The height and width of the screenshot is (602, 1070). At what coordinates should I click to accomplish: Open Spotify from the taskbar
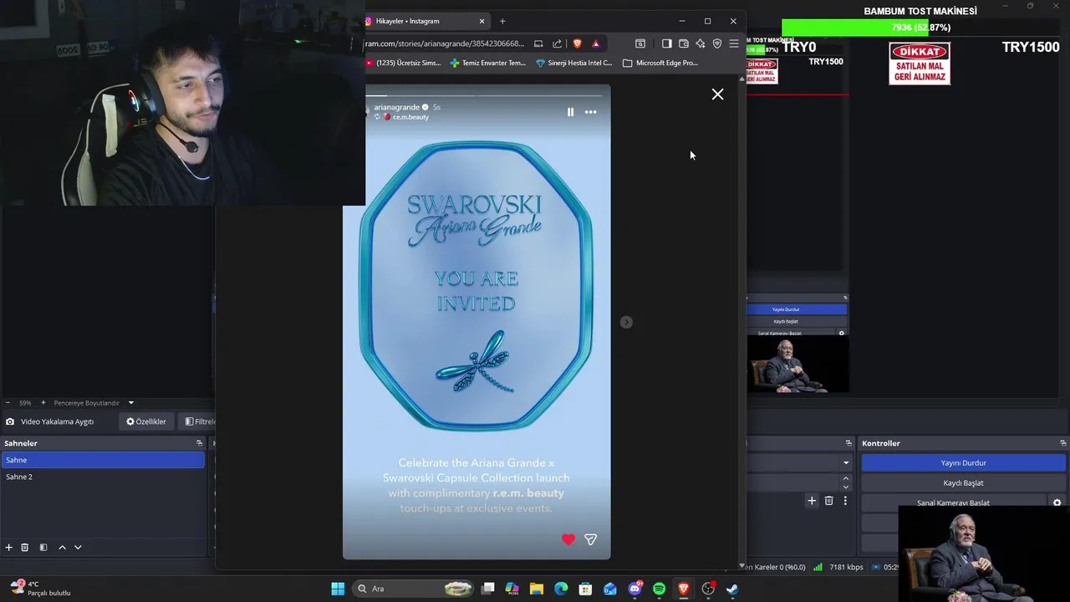coord(659,589)
